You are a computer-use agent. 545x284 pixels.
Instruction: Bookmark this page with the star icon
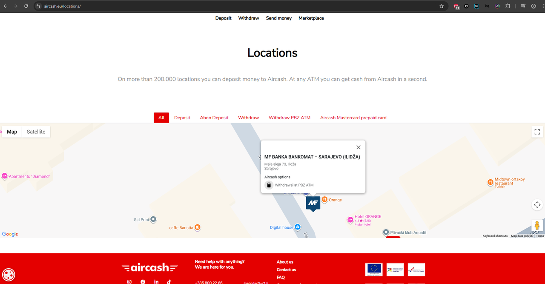(x=442, y=6)
